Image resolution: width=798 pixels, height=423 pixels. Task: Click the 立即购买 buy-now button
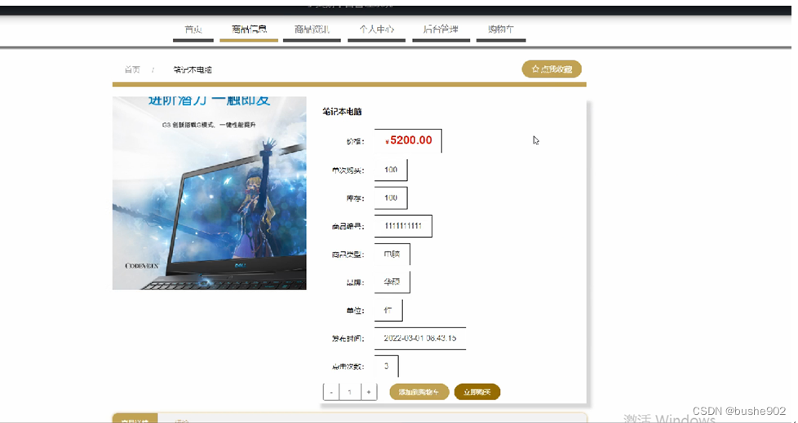click(x=477, y=392)
